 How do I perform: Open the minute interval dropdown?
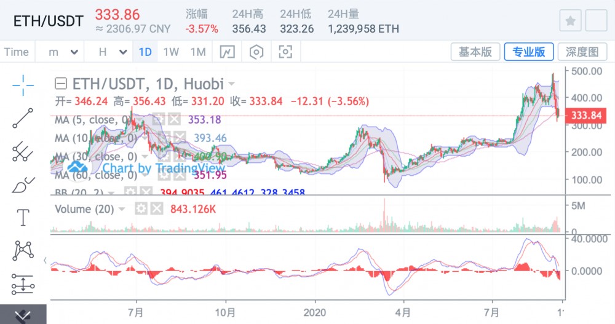click(64, 52)
